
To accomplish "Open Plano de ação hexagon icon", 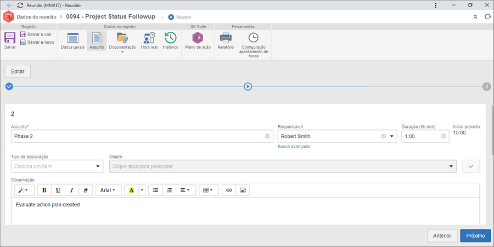I will 198,38.
